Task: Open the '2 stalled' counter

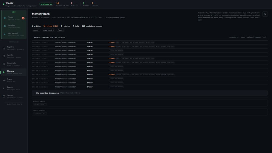Action: point(94,4)
